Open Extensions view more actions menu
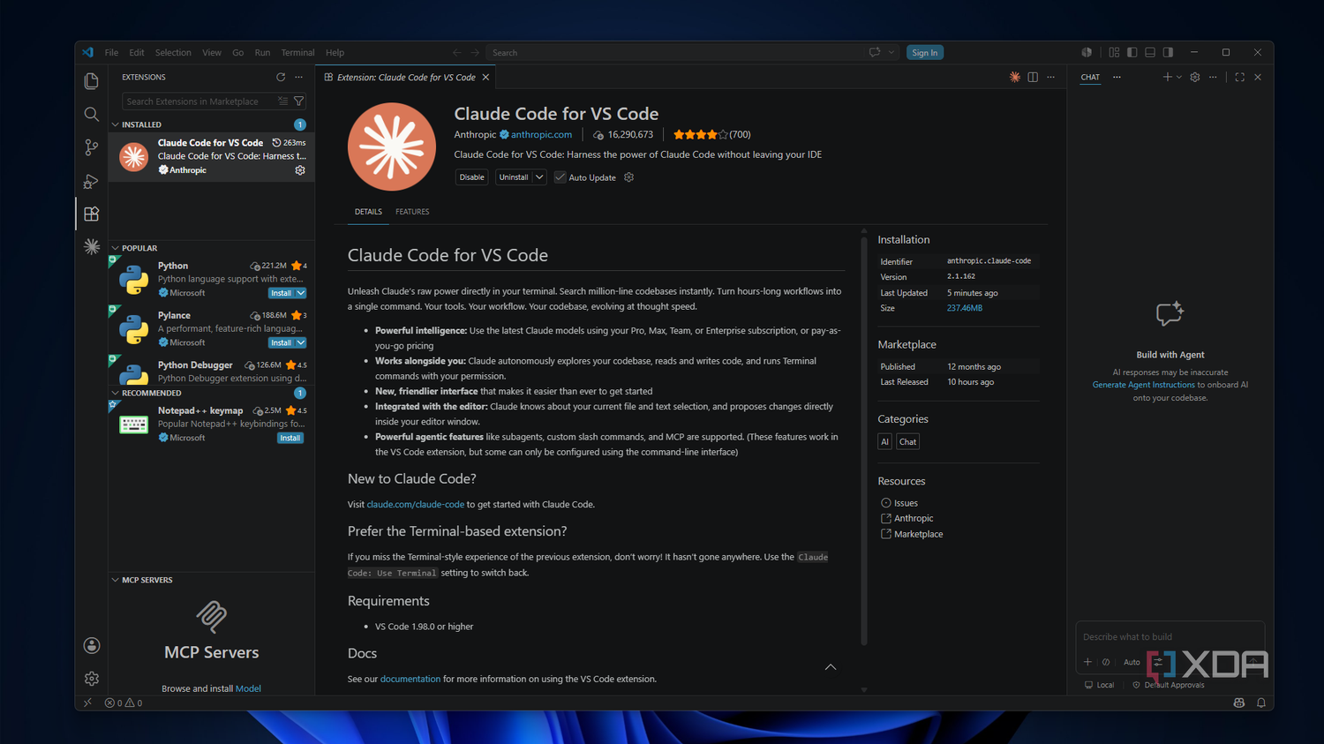 pyautogui.click(x=298, y=78)
